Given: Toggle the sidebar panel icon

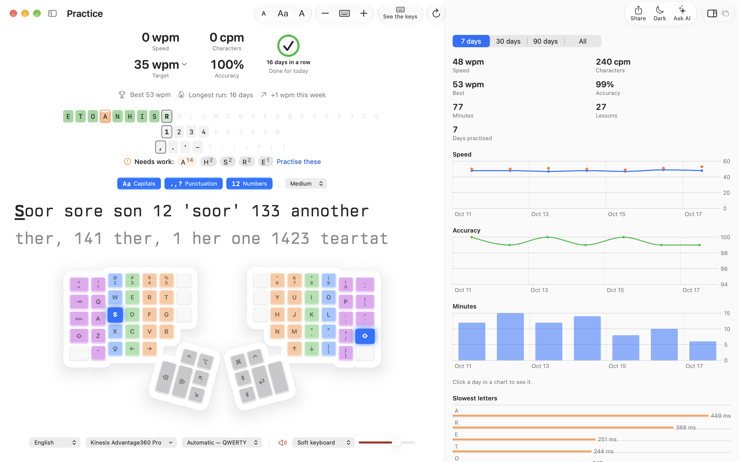Looking at the screenshot, I should coord(53,13).
